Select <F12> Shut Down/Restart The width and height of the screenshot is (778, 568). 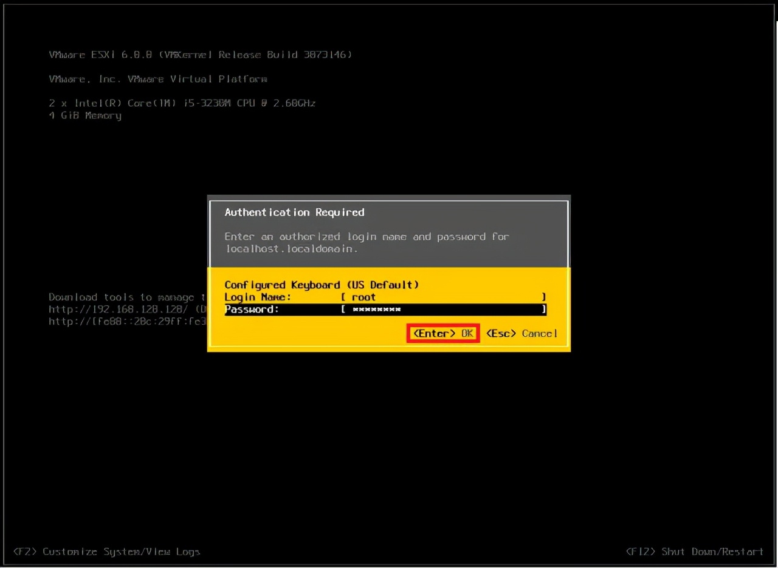coord(695,552)
